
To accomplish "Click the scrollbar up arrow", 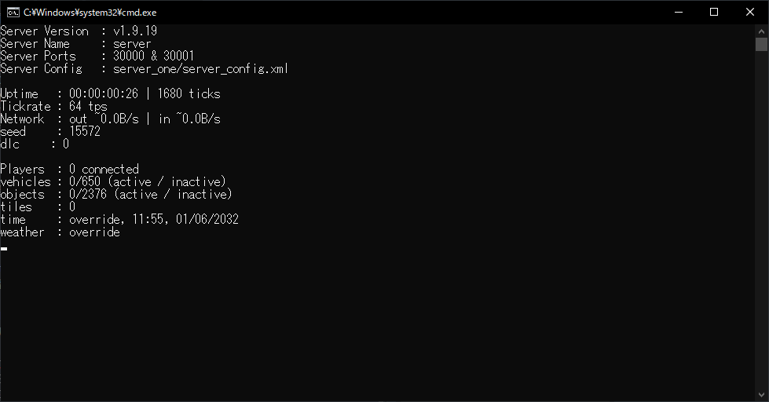I will pyautogui.click(x=761, y=30).
